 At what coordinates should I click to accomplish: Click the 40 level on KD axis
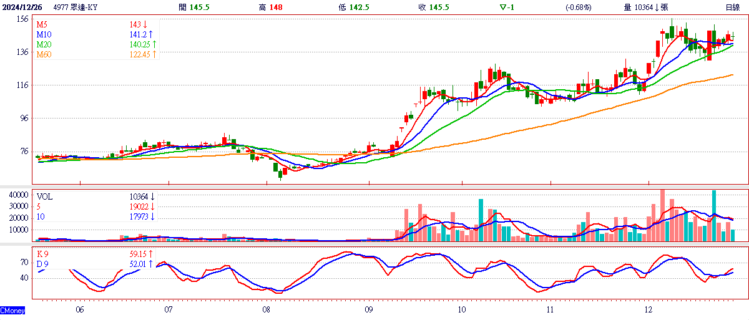click(x=26, y=278)
